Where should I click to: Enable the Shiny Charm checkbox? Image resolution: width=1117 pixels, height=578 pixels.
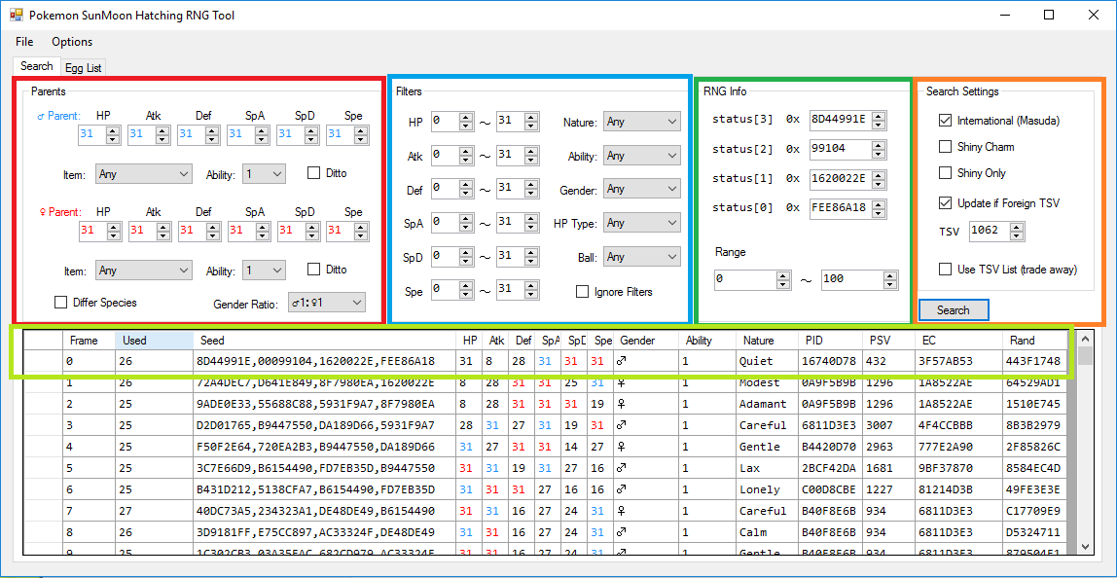945,147
